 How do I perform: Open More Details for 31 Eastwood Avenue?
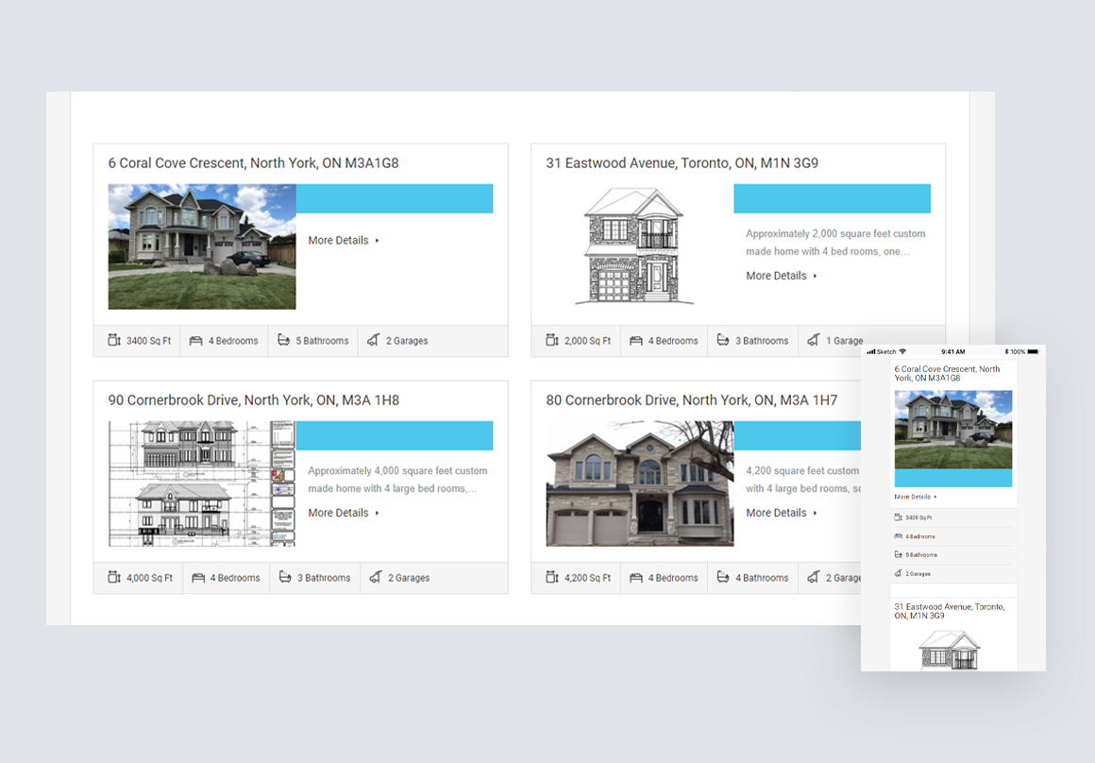coord(781,276)
